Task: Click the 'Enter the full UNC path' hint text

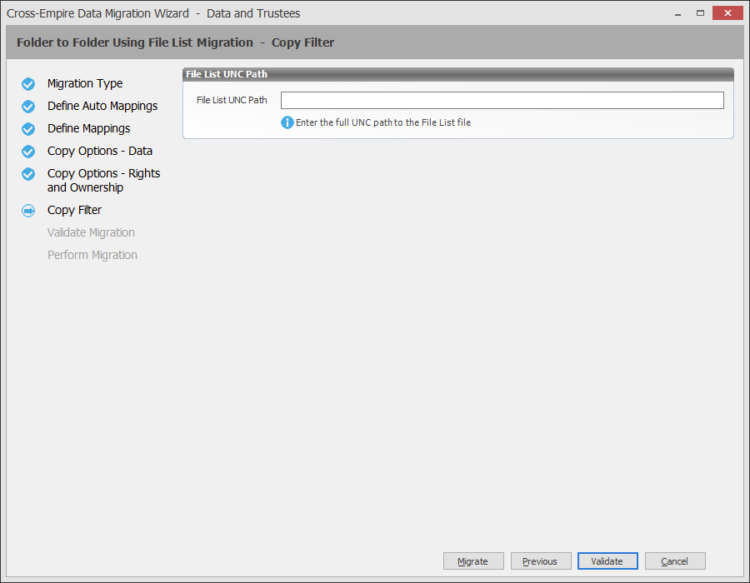Action: 383,122
